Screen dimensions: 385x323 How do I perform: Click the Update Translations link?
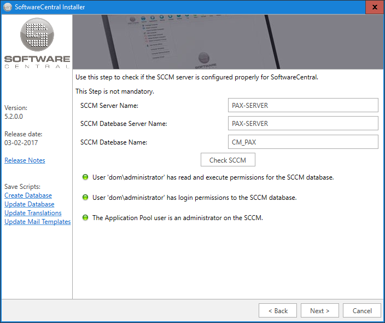(x=33, y=213)
